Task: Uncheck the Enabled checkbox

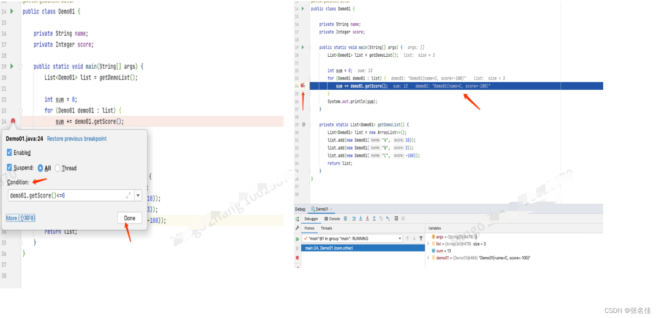Action: point(10,152)
